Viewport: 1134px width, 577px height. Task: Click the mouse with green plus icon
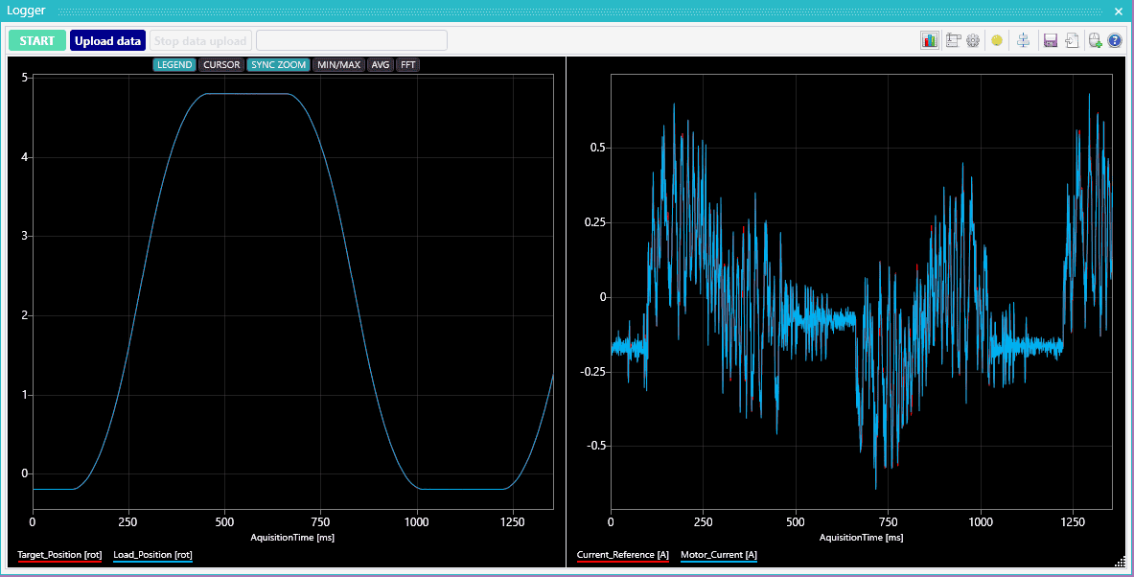[x=1095, y=40]
